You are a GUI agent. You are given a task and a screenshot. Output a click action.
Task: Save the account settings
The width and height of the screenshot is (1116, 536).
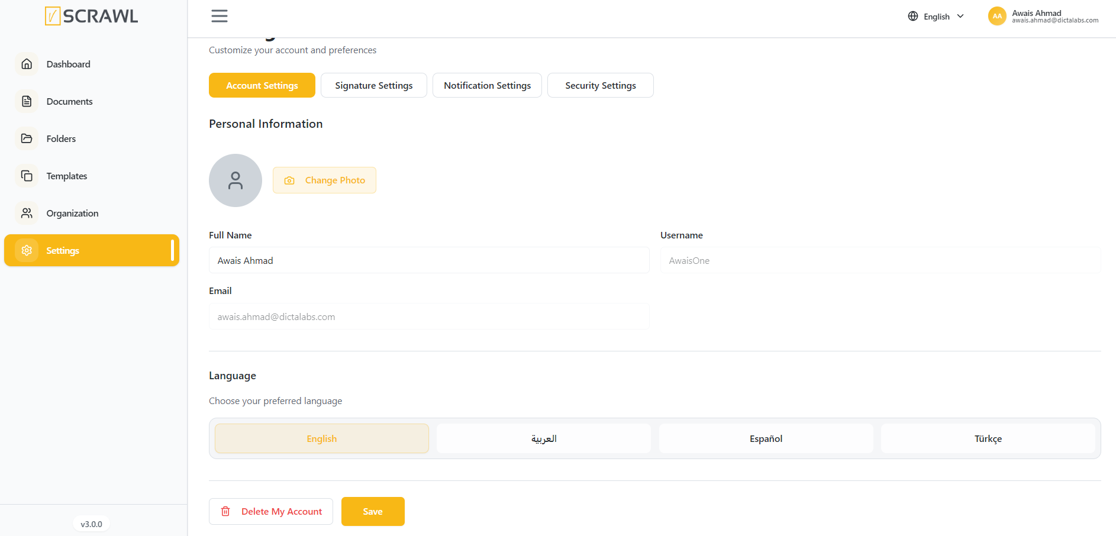(x=373, y=511)
